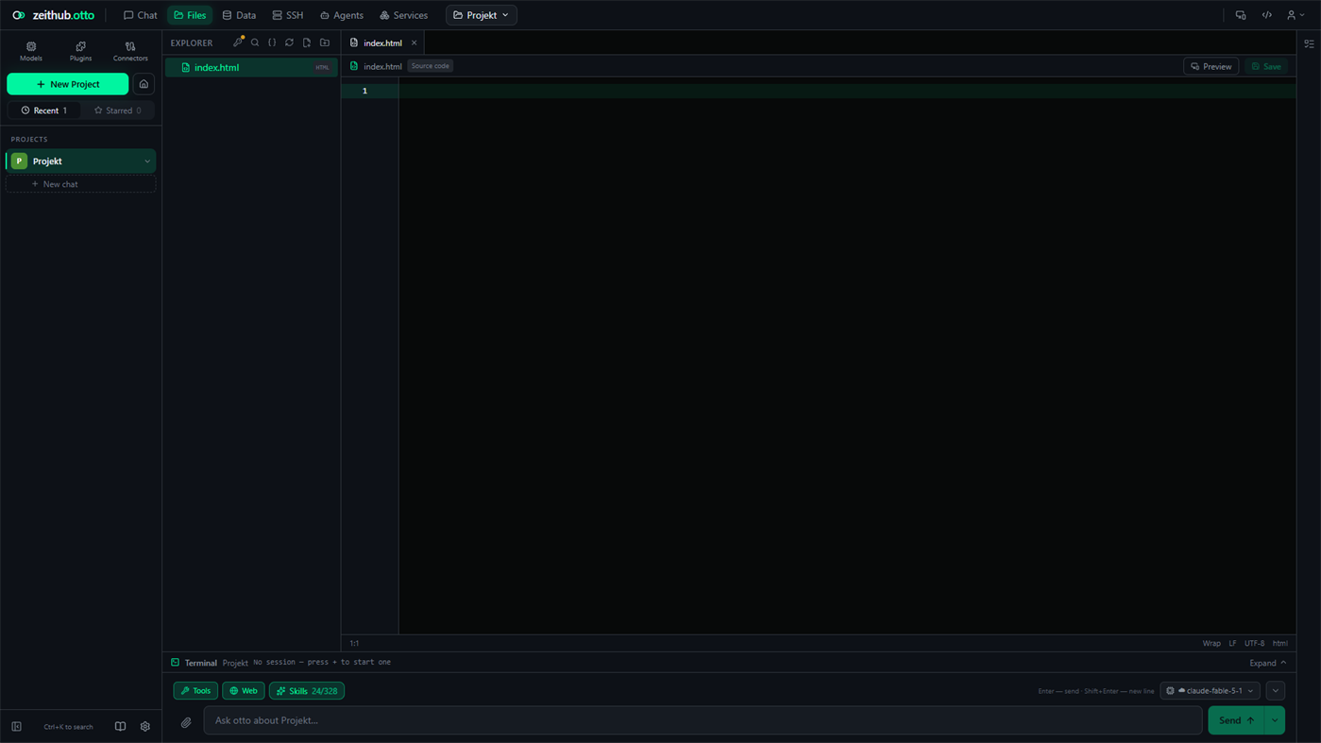Open the dropdown arrow beside the model selector
1321x743 pixels.
(1276, 691)
